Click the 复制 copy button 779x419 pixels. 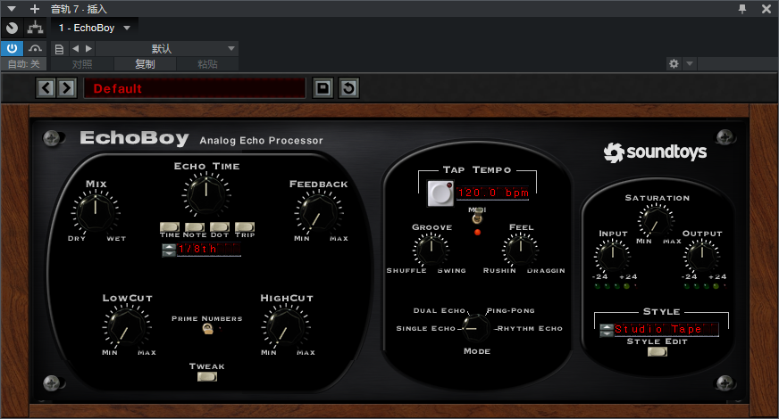(x=145, y=64)
